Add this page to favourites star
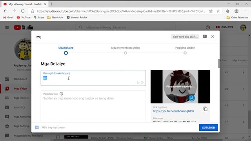Screen dimensions: 251x141 (x=218, y=11)
